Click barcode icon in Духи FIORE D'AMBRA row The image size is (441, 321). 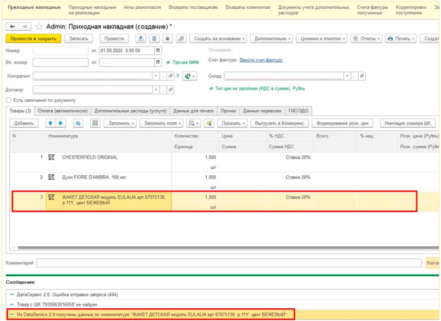(51, 177)
